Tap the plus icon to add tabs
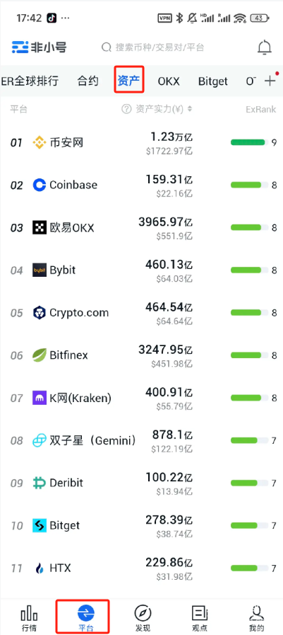The image size is (283, 635). tap(270, 81)
